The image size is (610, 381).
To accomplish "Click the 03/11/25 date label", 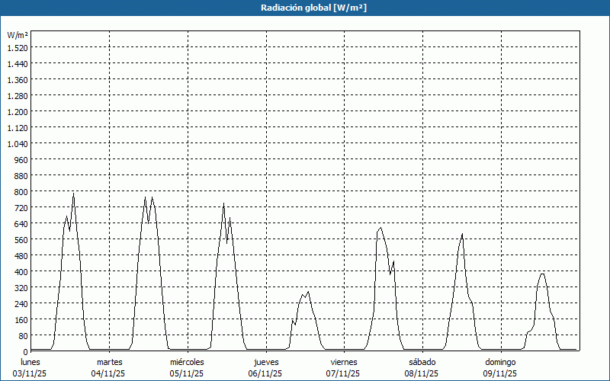I will [30, 373].
